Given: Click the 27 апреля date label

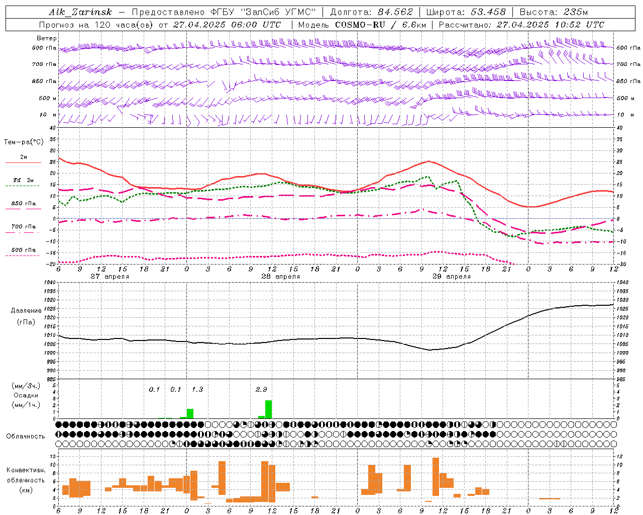Looking at the screenshot, I should tap(110, 277).
